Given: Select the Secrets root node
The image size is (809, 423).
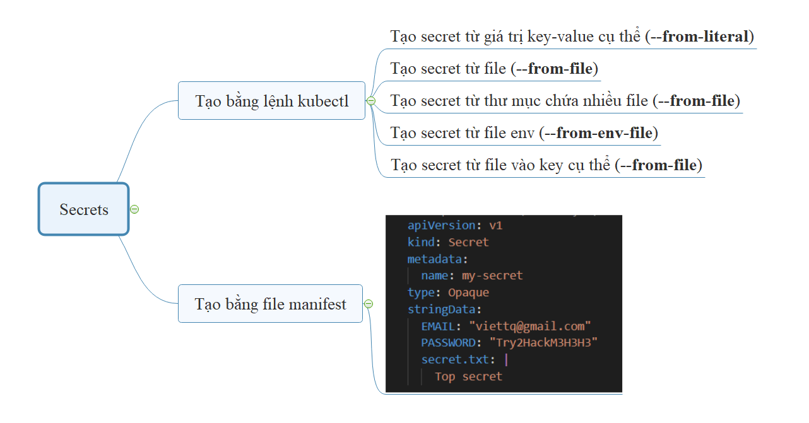Looking at the screenshot, I should (84, 209).
